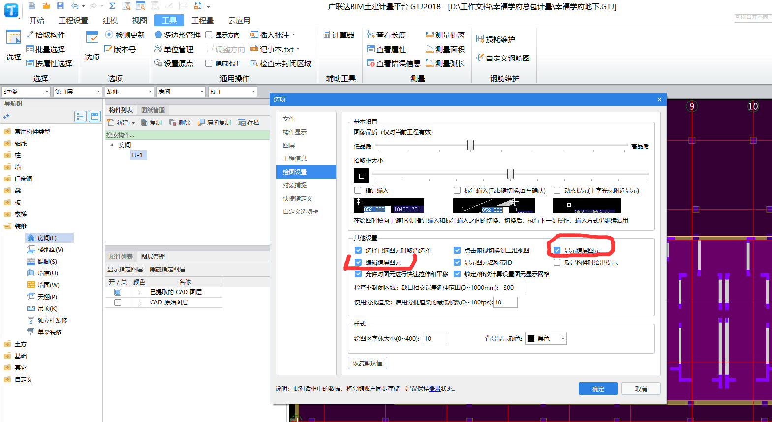Open 按属性选择 select by attribute
Image resolution: width=772 pixels, height=422 pixels.
tap(49, 63)
